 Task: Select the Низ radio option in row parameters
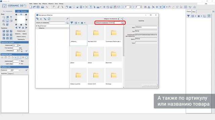click(x=20, y=64)
